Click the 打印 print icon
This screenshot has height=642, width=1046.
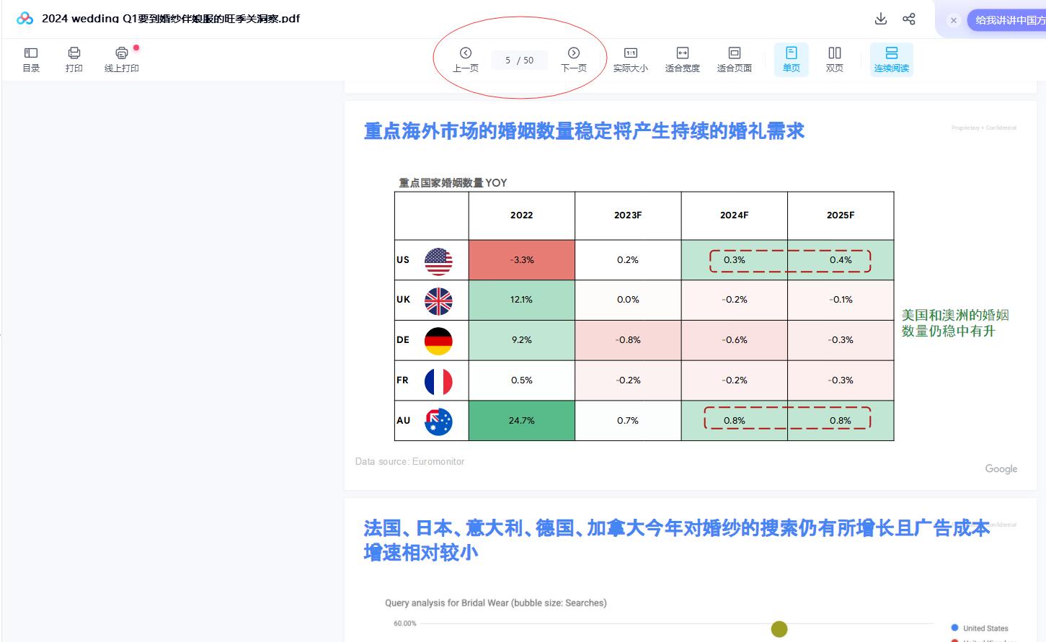point(74,59)
